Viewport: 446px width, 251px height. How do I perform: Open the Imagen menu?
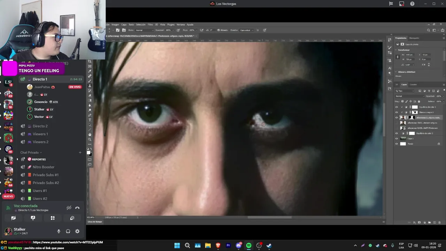point(115,24)
